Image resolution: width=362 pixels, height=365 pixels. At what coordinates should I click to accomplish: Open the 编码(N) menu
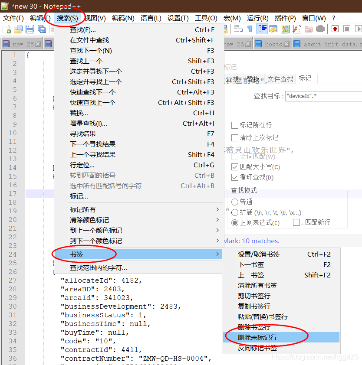[123, 18]
